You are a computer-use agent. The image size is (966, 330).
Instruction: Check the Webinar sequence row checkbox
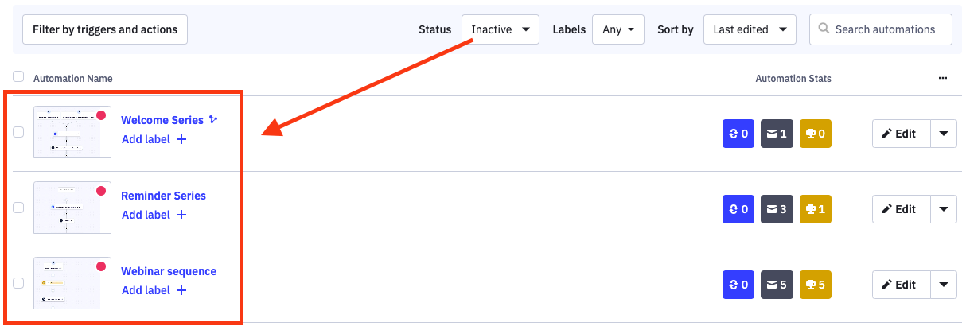pos(18,283)
